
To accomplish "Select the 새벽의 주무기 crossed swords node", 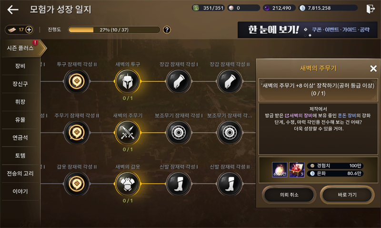I will pyautogui.click(x=128, y=133).
